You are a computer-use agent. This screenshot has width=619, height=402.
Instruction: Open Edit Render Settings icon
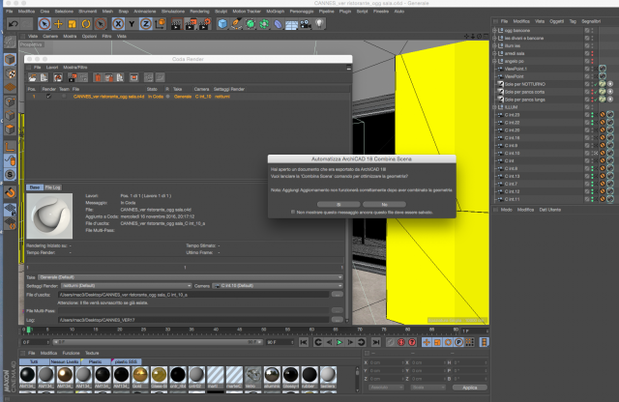205,24
